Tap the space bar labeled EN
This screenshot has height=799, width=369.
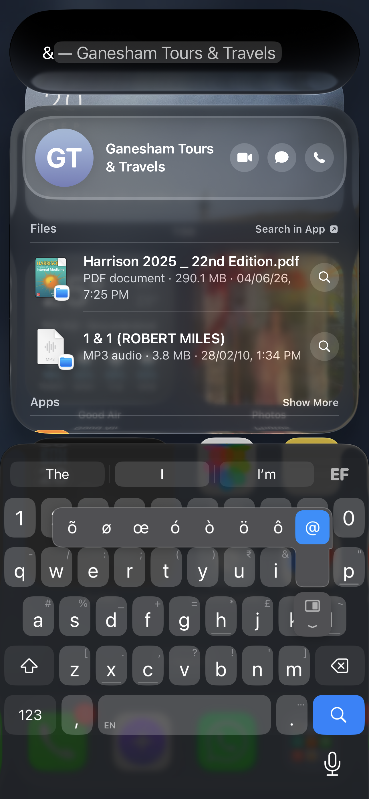click(184, 715)
